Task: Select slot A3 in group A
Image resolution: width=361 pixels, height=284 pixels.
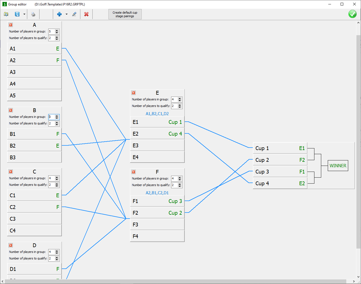Action: [34, 72]
